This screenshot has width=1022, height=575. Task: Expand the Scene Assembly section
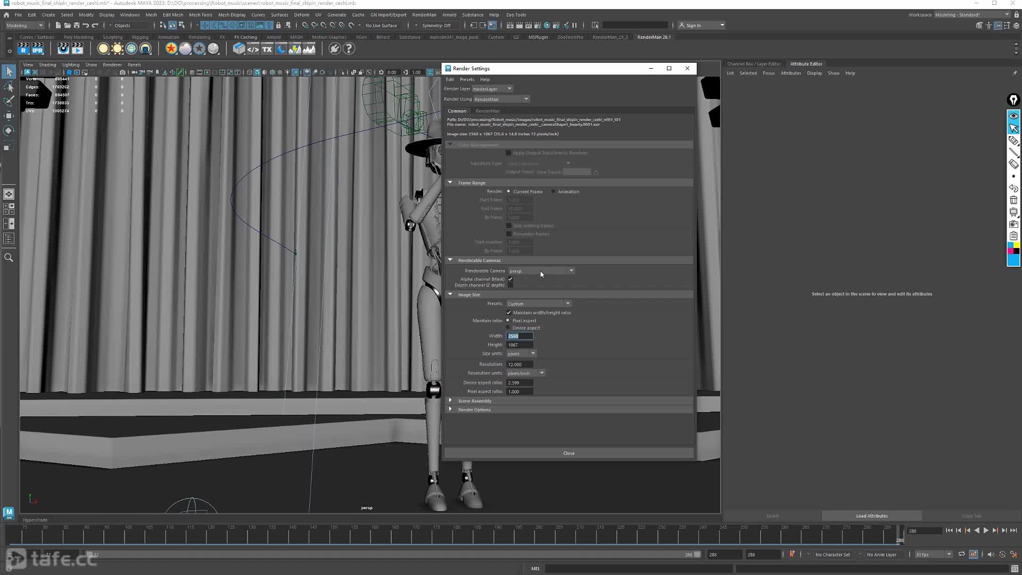(x=450, y=400)
